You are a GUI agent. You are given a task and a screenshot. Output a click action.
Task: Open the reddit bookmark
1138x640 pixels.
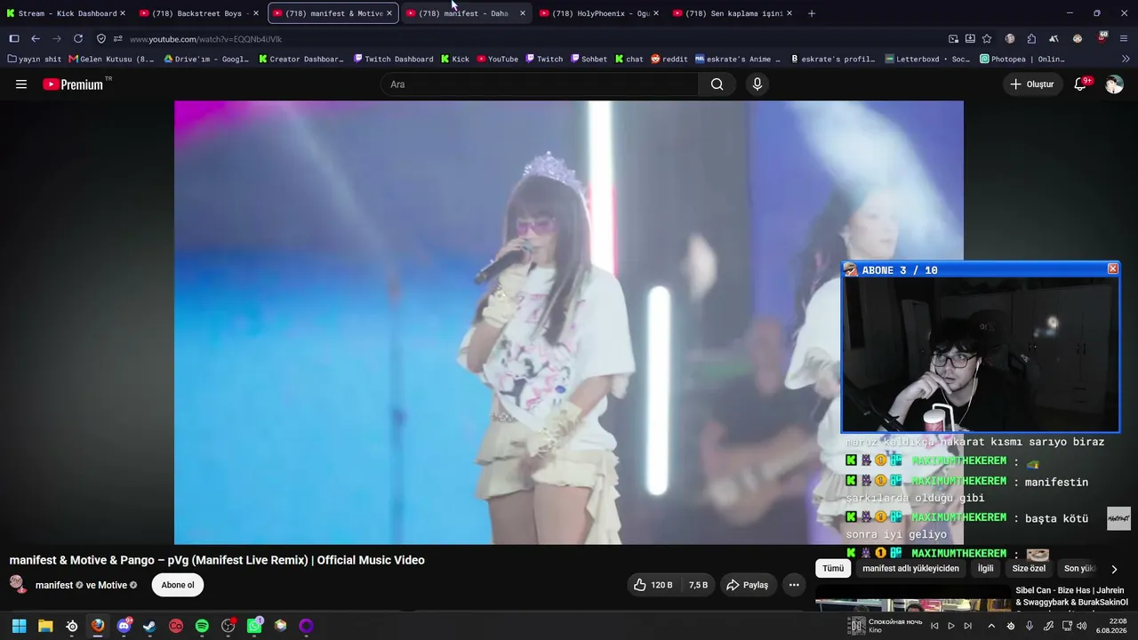[669, 59]
